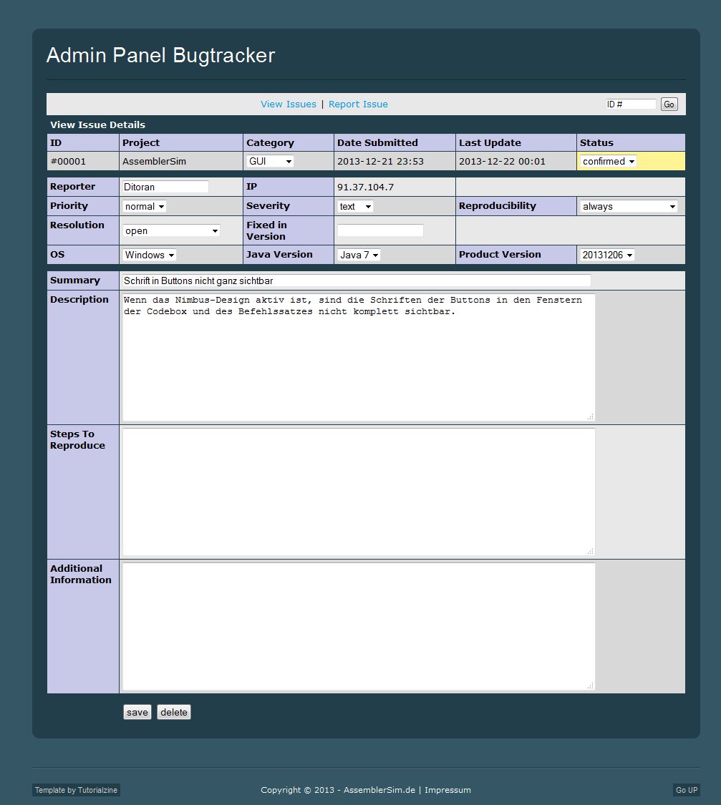Image resolution: width=721 pixels, height=805 pixels.
Task: Click the Steps To Reproduce text area
Action: [x=358, y=492]
